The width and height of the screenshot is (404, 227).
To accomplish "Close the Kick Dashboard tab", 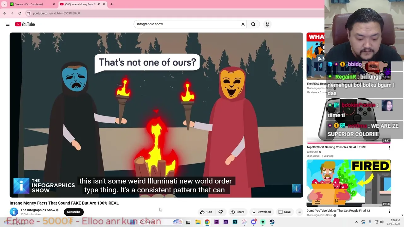I will (x=54, y=4).
